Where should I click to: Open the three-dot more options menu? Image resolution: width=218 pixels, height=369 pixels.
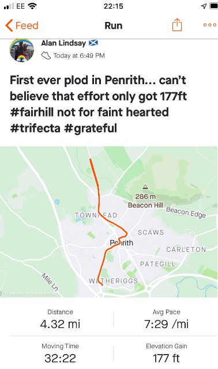tap(210, 25)
